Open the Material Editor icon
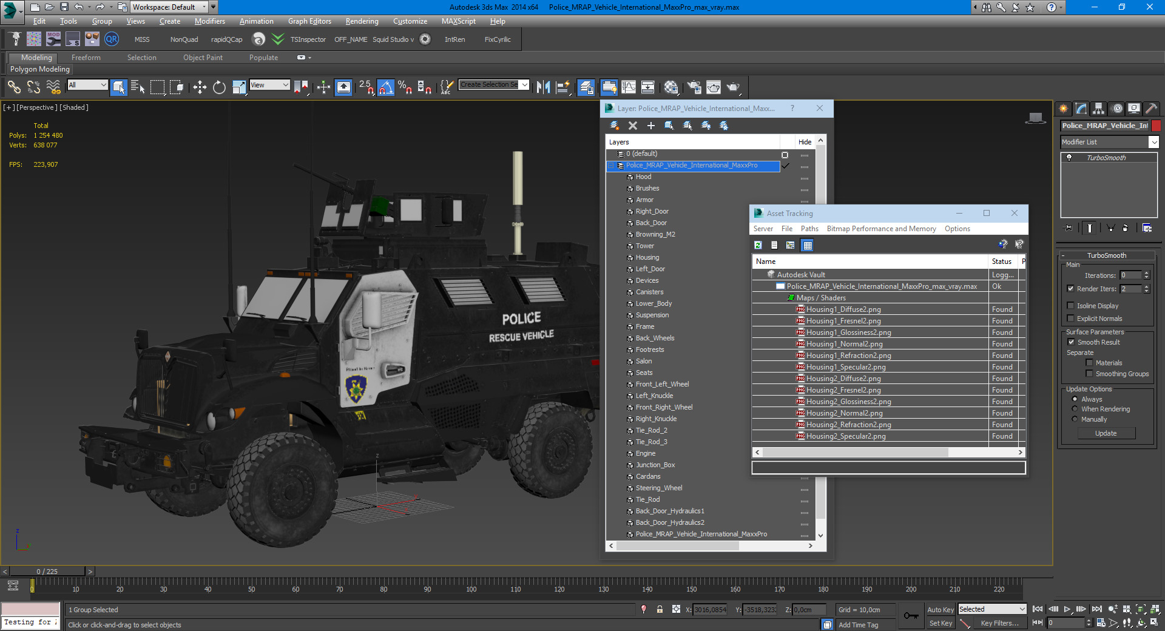The image size is (1165, 631). [670, 87]
